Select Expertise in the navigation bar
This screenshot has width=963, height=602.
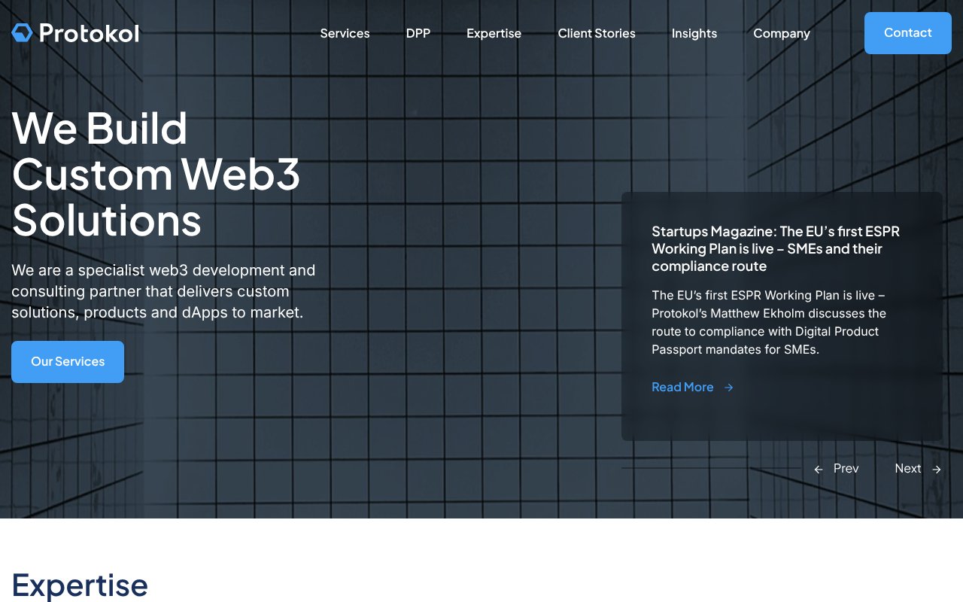494,33
